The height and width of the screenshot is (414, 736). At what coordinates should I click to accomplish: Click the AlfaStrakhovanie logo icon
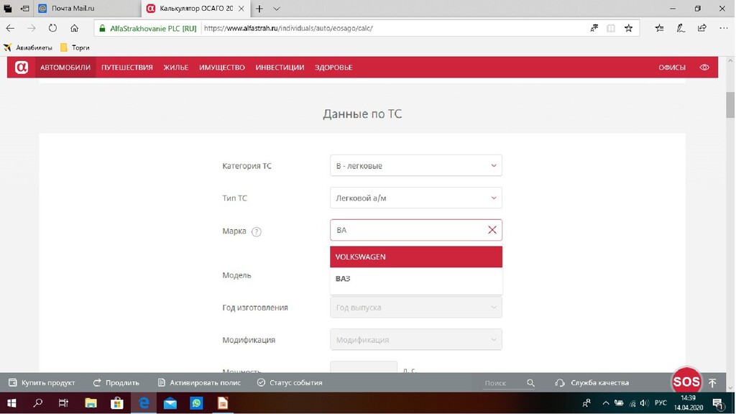point(21,67)
